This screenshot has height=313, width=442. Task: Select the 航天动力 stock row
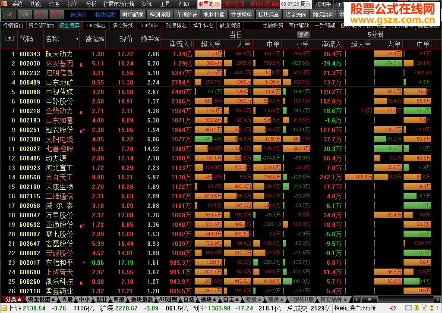(x=221, y=54)
